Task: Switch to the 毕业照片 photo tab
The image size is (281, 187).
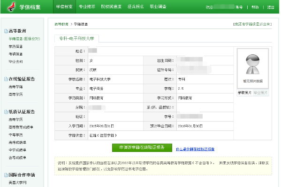Action: 260,93
